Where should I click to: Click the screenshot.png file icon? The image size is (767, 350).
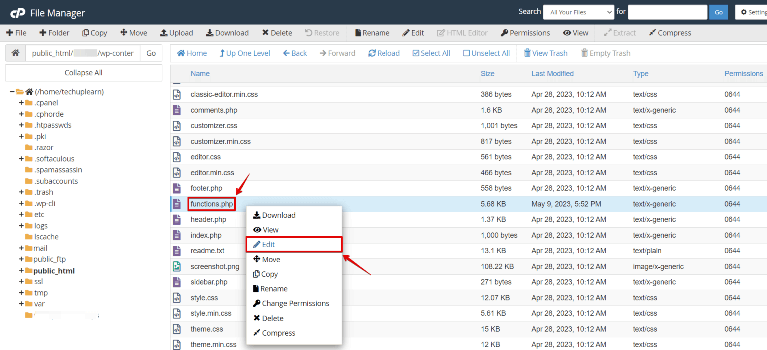pos(177,266)
